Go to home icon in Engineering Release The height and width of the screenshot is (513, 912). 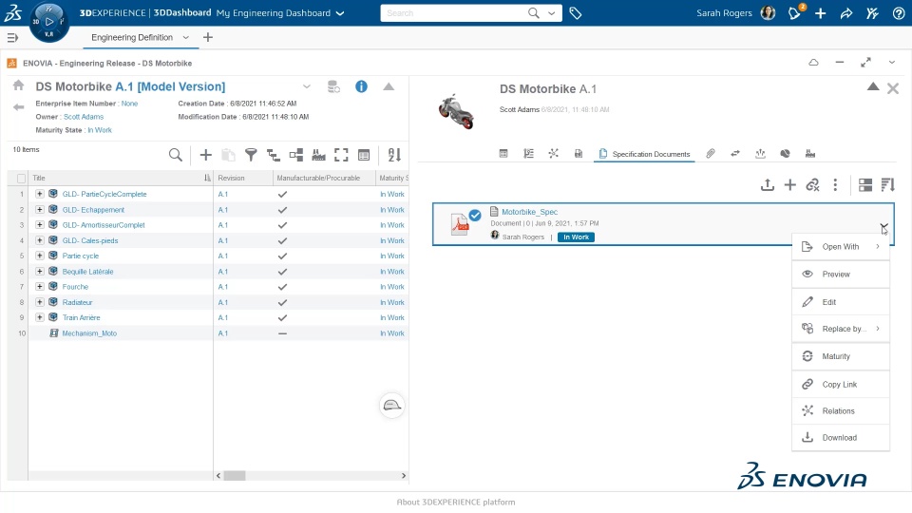(19, 85)
